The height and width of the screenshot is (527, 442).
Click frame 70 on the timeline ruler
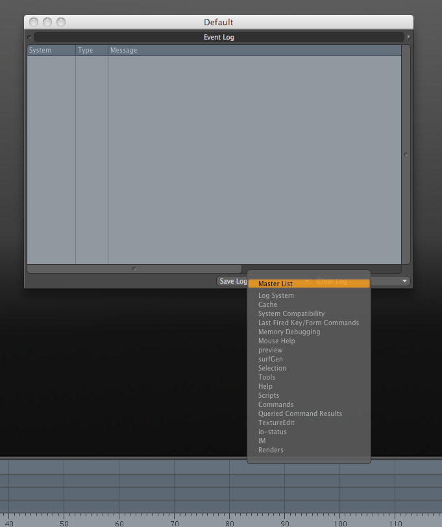tap(175, 523)
